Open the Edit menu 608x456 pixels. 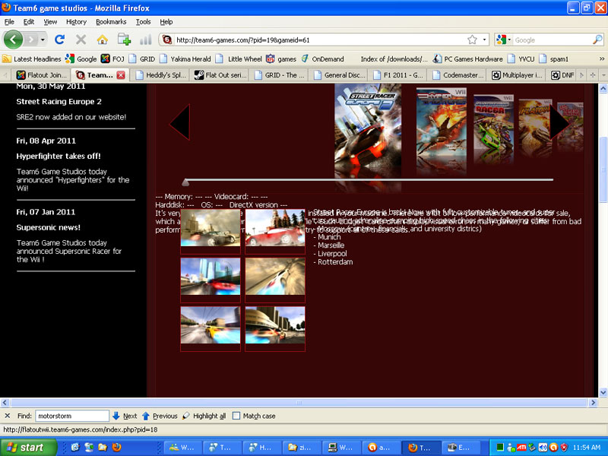point(29,22)
